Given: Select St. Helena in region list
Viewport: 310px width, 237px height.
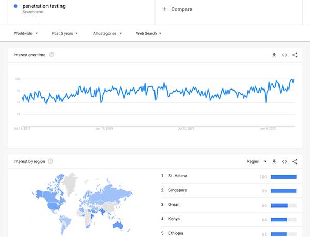Looking at the screenshot, I should [x=178, y=176].
